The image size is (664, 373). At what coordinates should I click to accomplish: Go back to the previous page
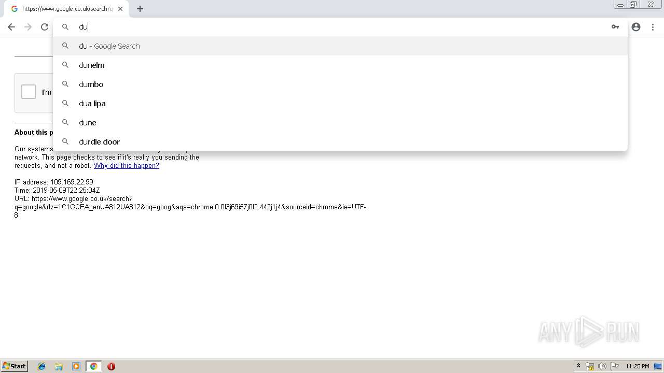11,27
